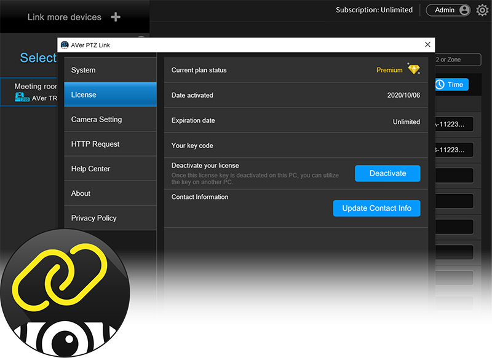Click the Zone search input field

pyautogui.click(x=457, y=60)
